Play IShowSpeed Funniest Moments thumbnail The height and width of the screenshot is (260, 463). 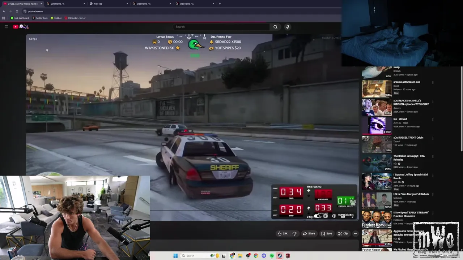click(x=377, y=219)
